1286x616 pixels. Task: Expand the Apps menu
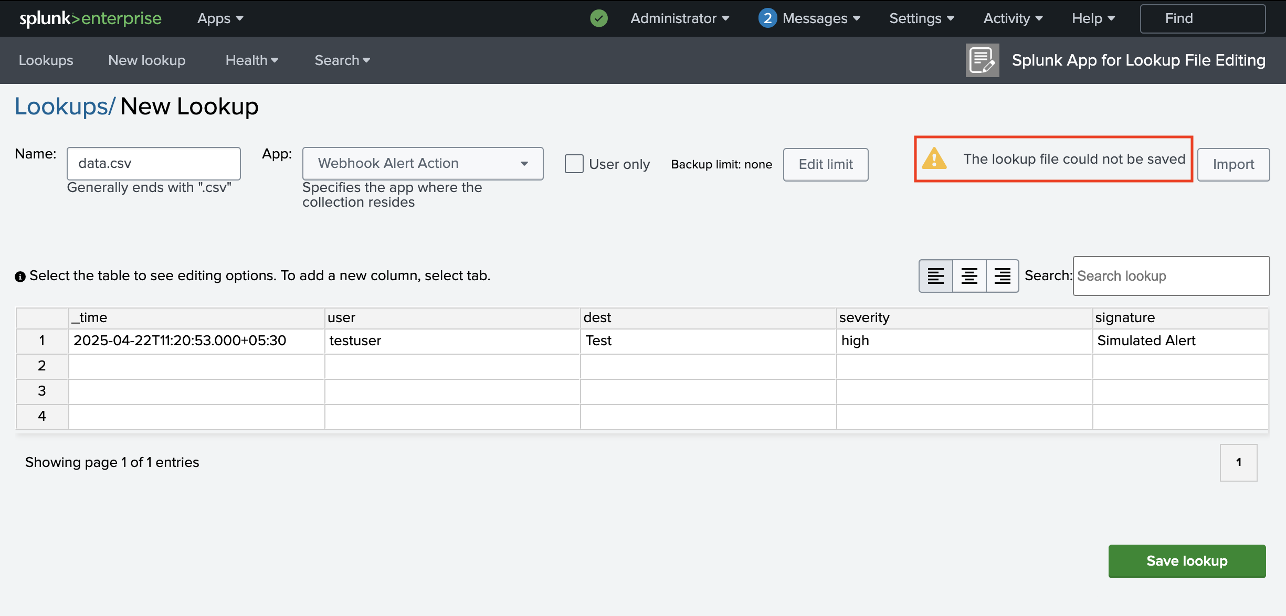click(x=220, y=18)
